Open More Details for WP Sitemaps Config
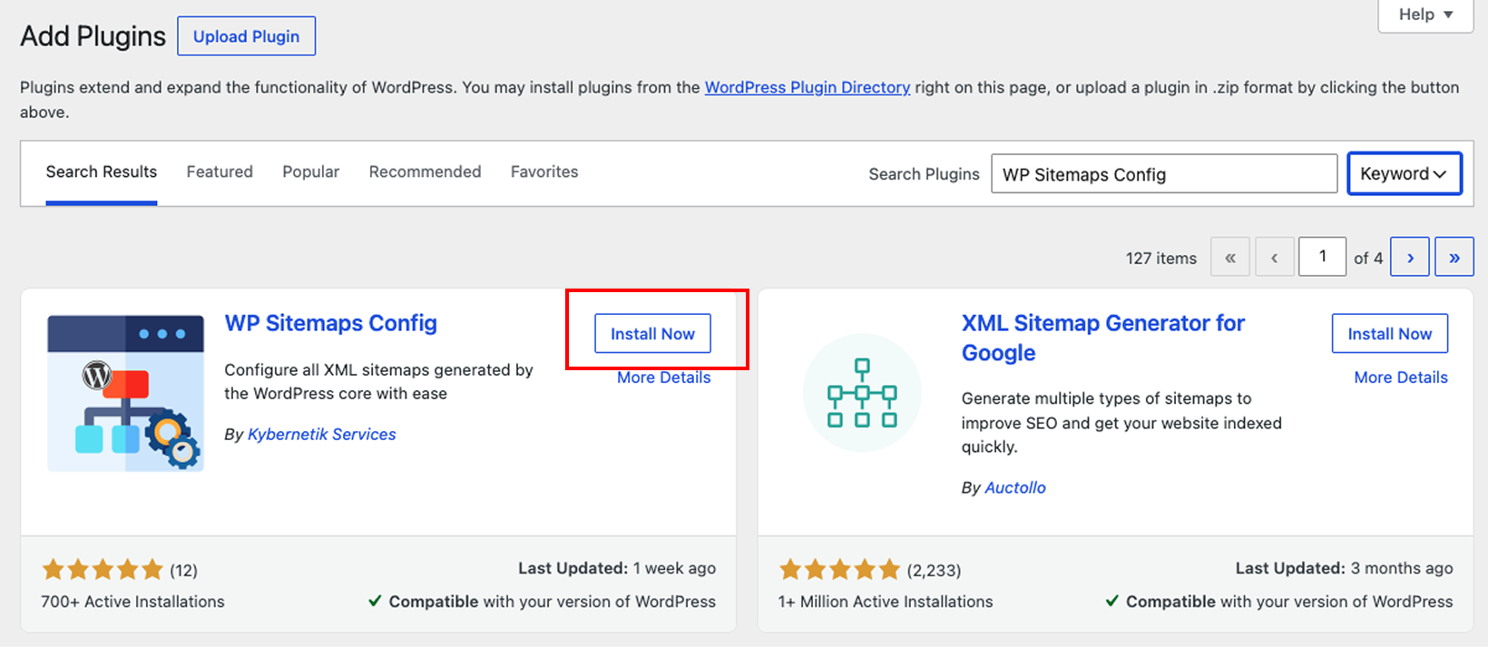This screenshot has height=647, width=1488. pyautogui.click(x=663, y=377)
